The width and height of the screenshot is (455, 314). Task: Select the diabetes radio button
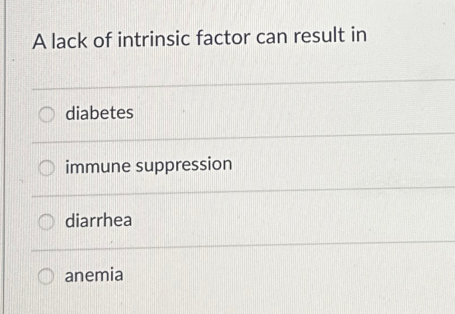[x=46, y=114]
